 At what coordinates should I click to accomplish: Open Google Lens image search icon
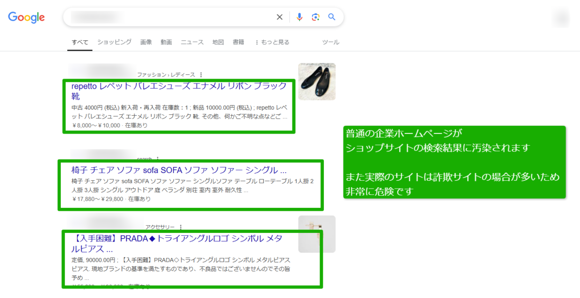pyautogui.click(x=316, y=17)
